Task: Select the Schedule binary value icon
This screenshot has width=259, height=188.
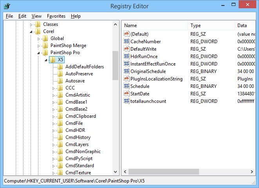Action: click(x=126, y=86)
